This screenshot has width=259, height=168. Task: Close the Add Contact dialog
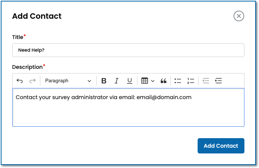239,16
